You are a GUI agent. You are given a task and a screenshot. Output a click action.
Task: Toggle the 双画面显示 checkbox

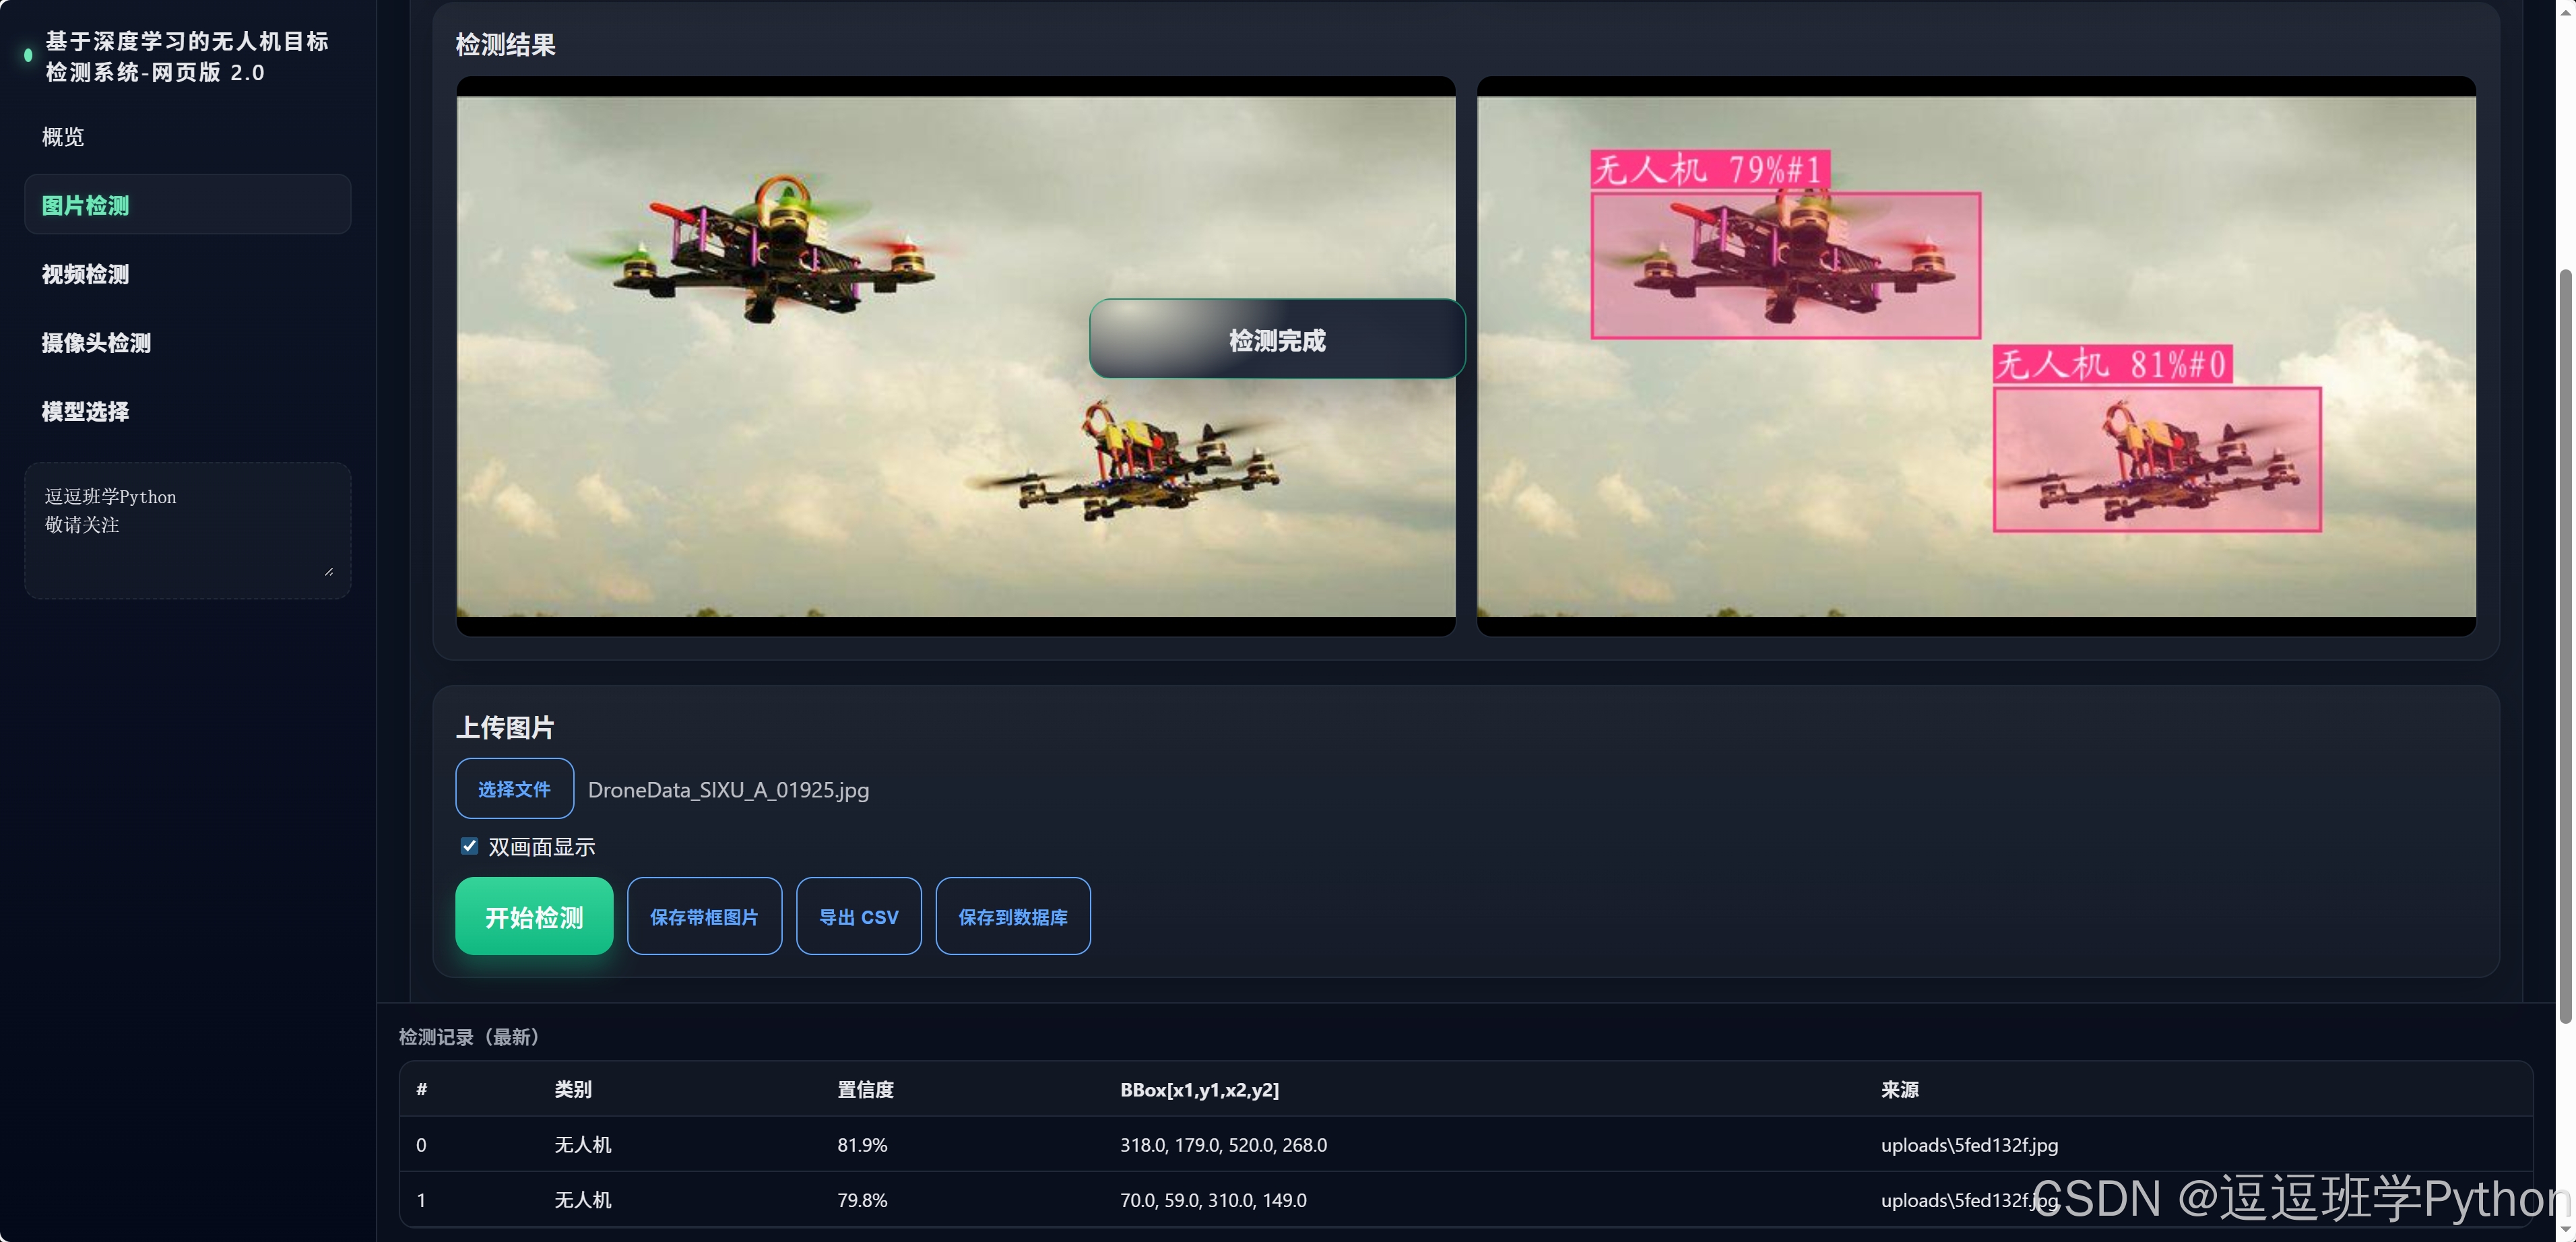coord(469,846)
